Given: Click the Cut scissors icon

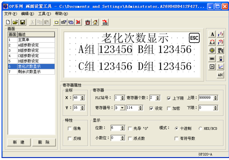Looking at the screenshot, I should (32, 22).
